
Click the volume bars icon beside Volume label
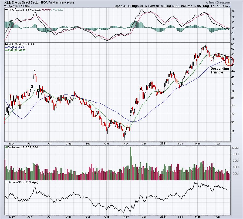(6, 147)
